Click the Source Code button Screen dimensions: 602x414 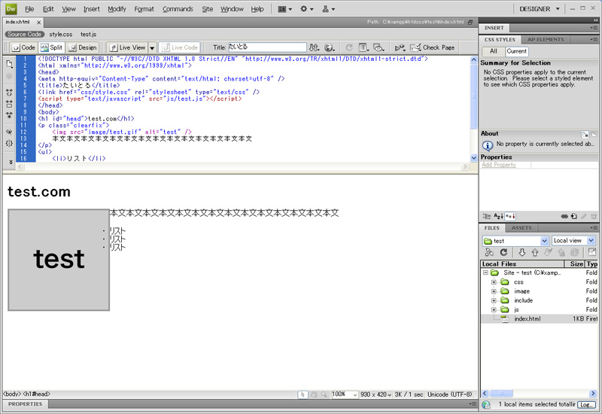(24, 34)
